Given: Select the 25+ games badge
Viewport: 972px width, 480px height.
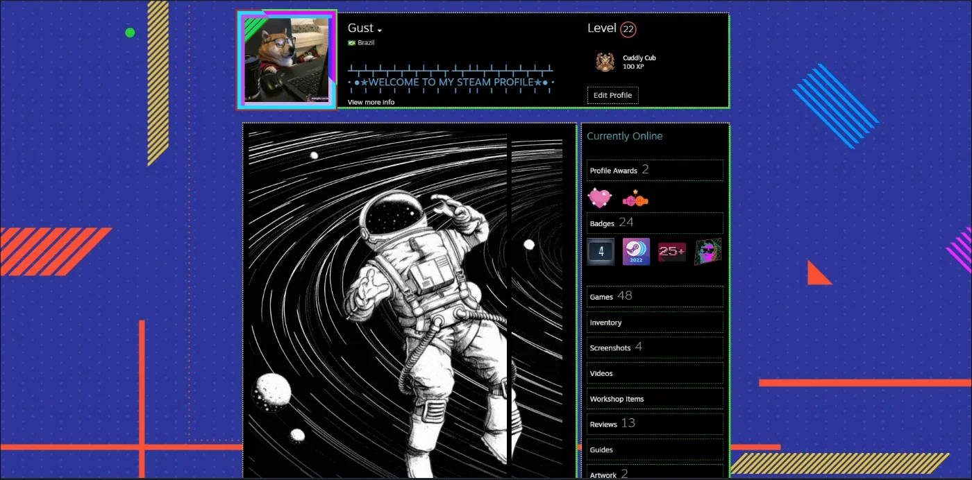Looking at the screenshot, I should 671,252.
